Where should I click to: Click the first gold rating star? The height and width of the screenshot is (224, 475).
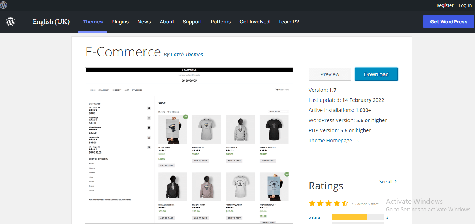(312, 203)
